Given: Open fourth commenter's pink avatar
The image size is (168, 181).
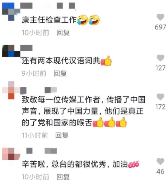Looking at the screenshot, I should pos(11,154).
